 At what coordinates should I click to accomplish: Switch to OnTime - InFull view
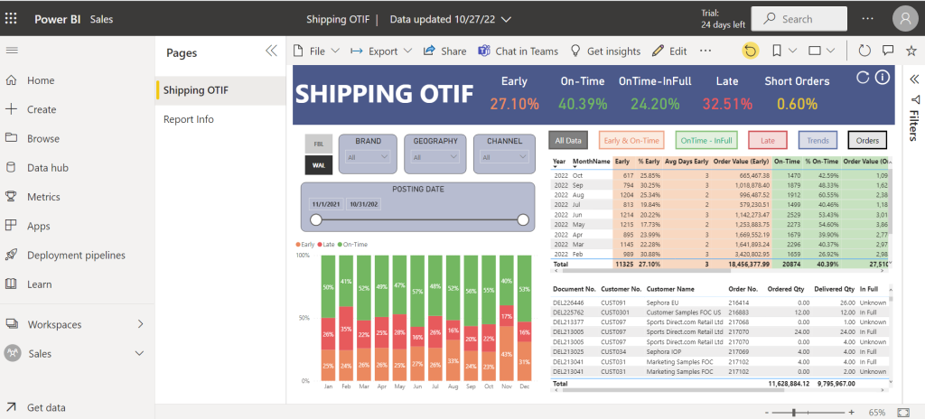point(706,141)
